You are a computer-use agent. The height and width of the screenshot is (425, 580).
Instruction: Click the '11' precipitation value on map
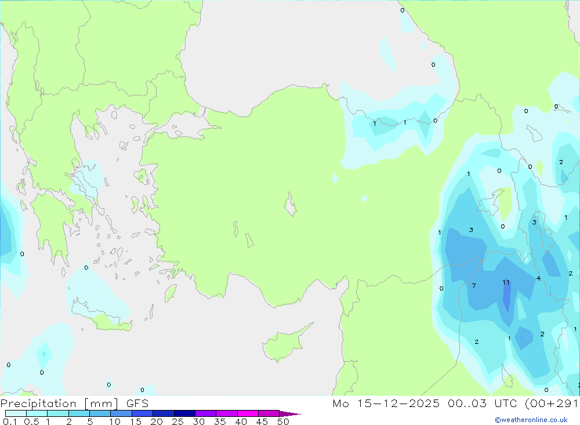506,282
